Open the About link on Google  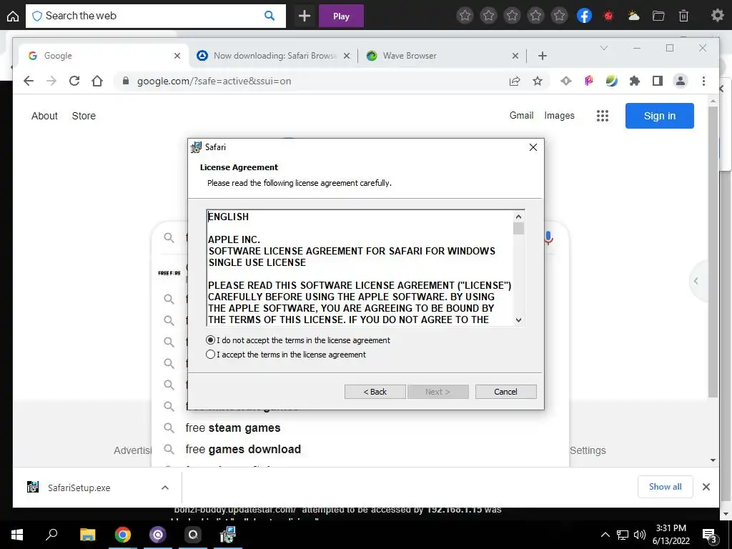(x=44, y=116)
